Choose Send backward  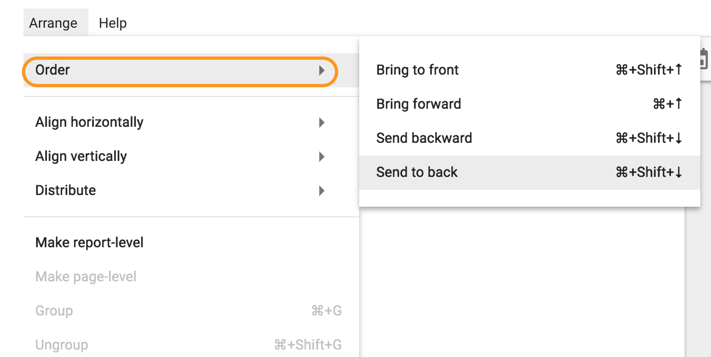coord(424,138)
